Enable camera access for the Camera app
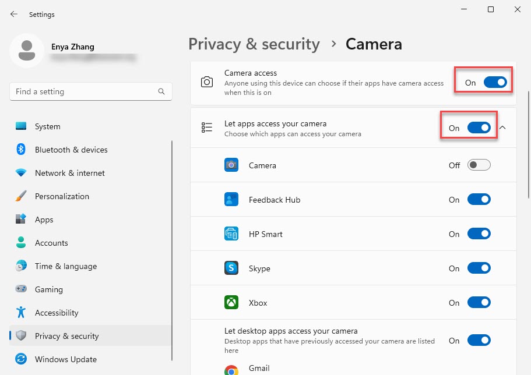Image resolution: width=531 pixels, height=375 pixels. click(479, 165)
